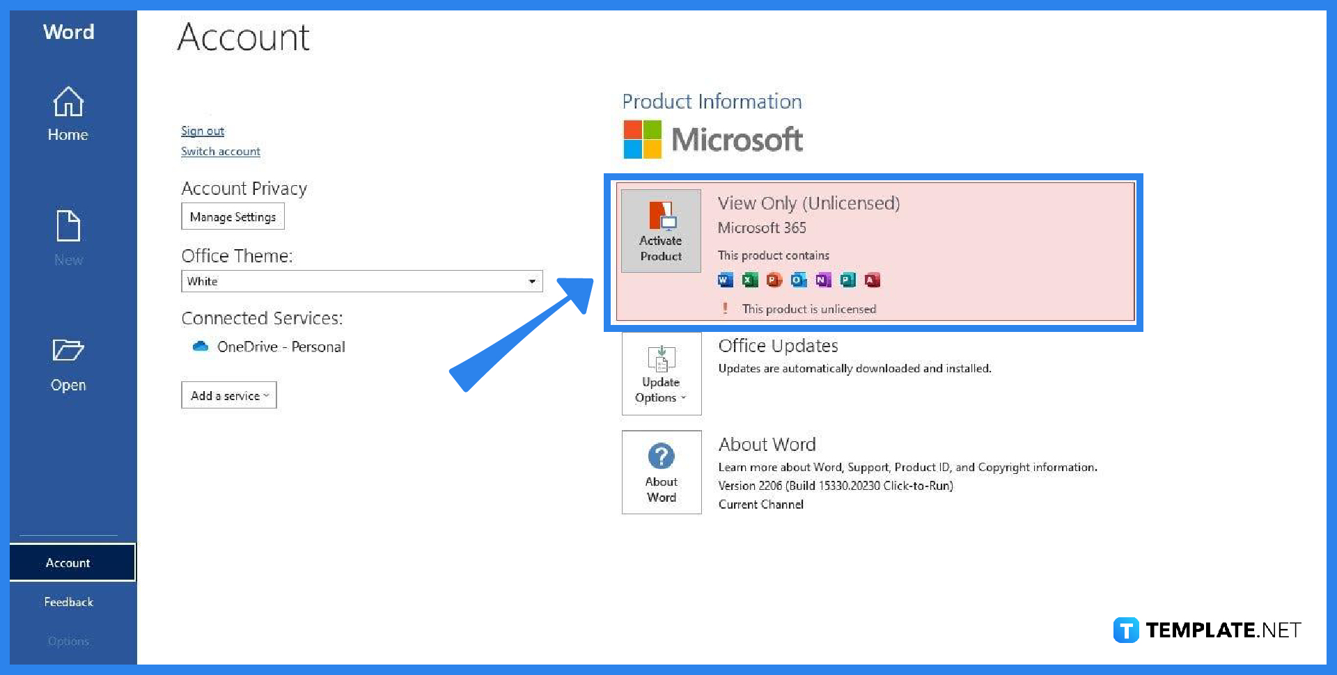Click the Outlook icon in the product contains list
The height and width of the screenshot is (675, 1337).
799,280
